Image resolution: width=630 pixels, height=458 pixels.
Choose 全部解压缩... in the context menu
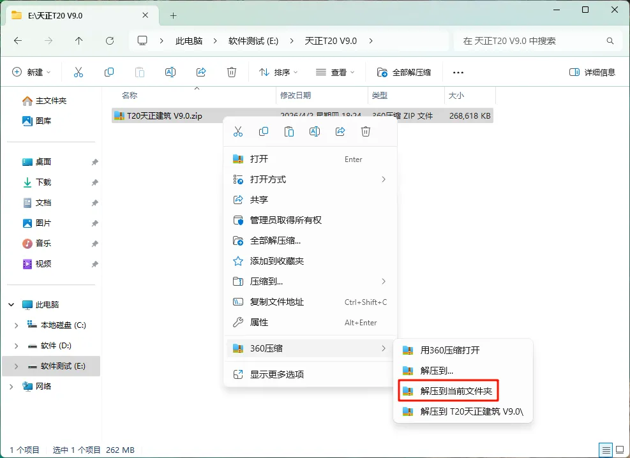[310, 240]
